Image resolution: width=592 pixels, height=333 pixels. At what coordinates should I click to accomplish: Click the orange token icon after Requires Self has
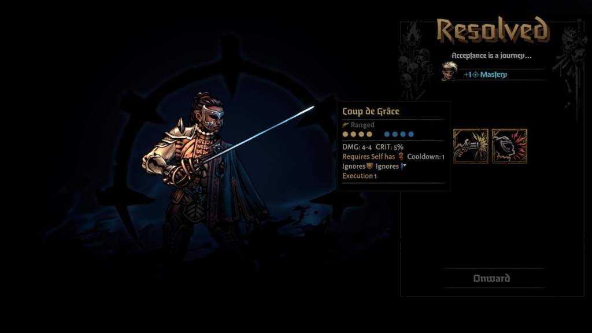401,156
